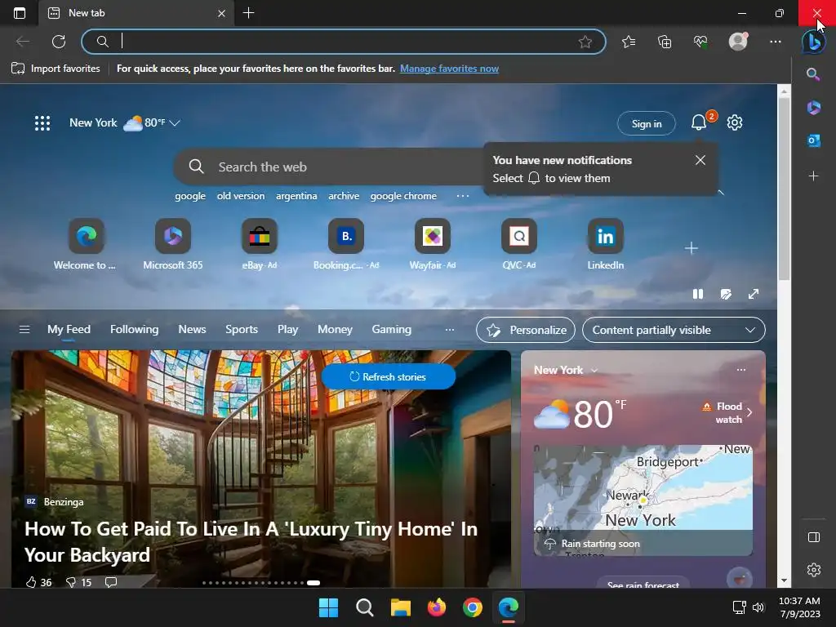The image size is (836, 627).
Task: Dismiss the new notifications popup
Action: [700, 161]
